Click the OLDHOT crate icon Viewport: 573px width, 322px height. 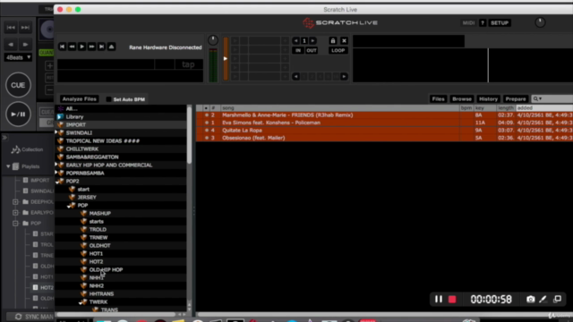pos(83,245)
